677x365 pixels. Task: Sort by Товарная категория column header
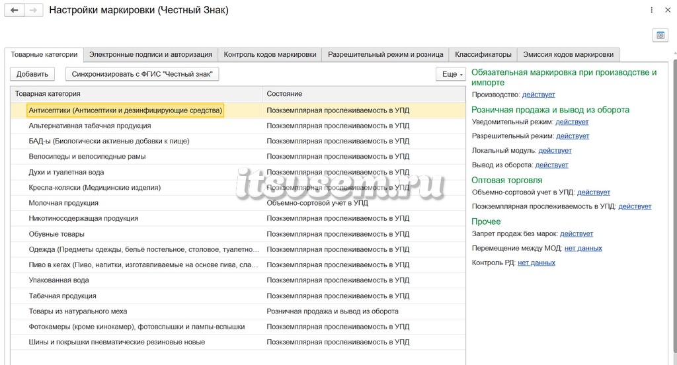pos(136,94)
